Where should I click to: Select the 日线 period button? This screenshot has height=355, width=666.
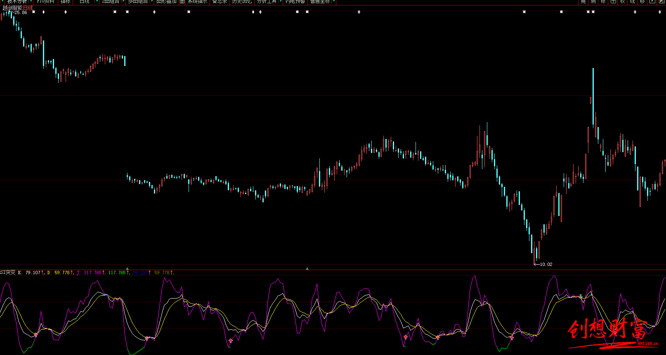point(84,2)
